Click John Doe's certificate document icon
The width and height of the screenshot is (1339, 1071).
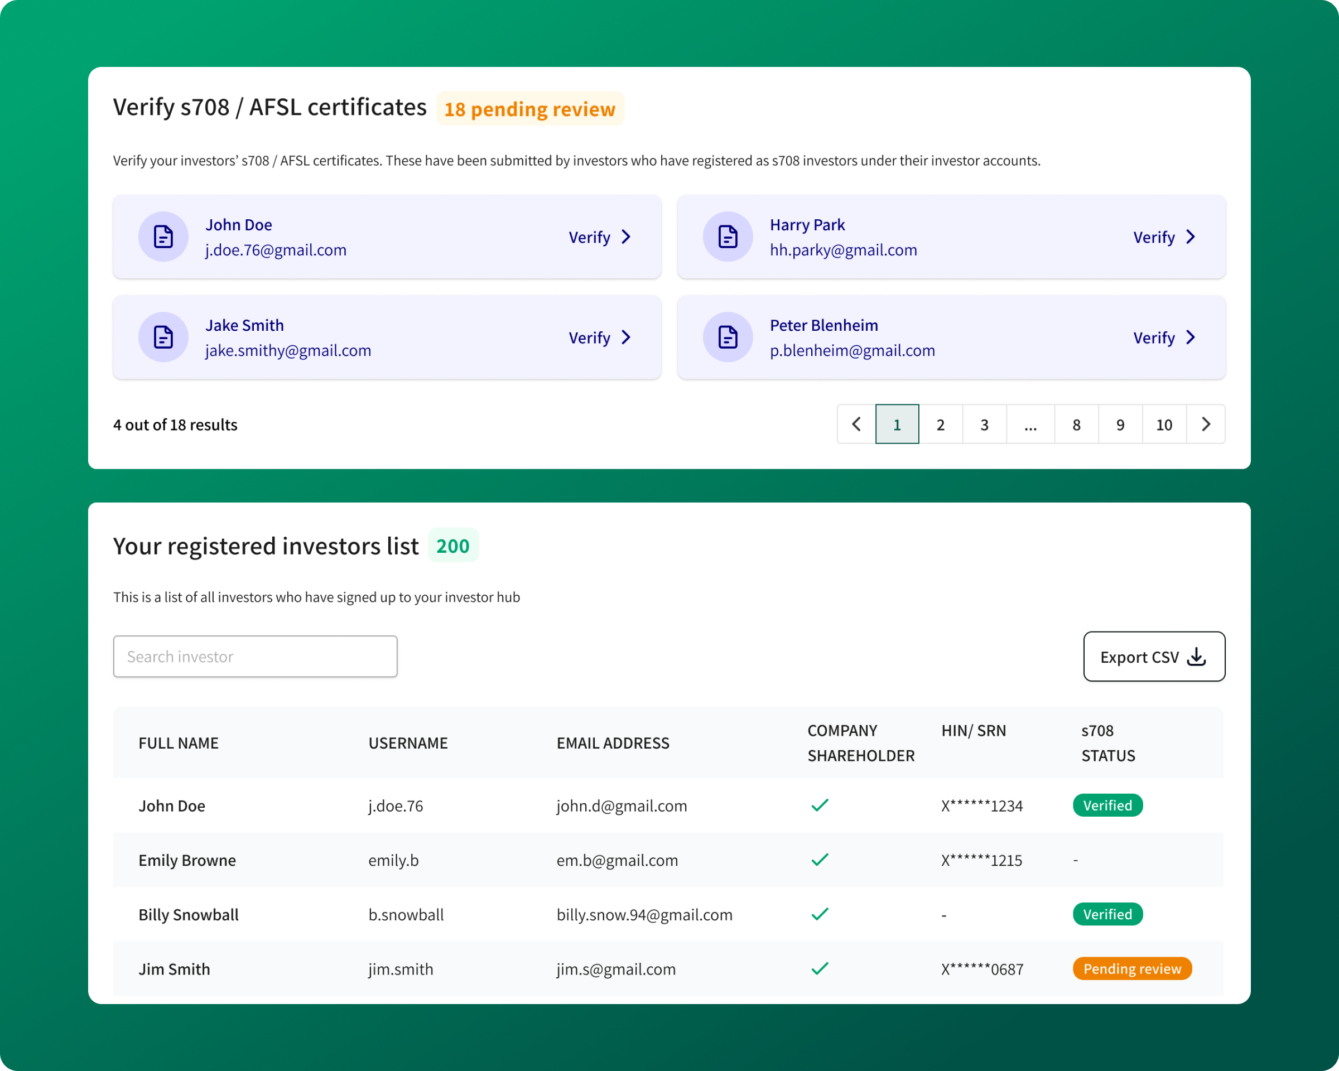[x=163, y=237]
